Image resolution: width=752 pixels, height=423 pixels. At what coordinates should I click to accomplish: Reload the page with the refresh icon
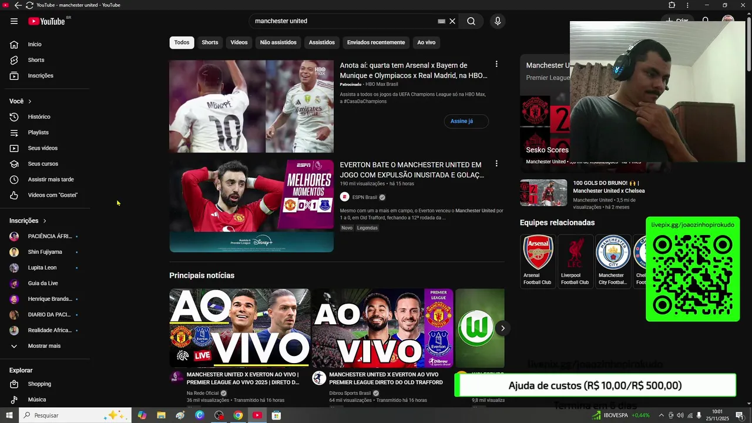[29, 5]
